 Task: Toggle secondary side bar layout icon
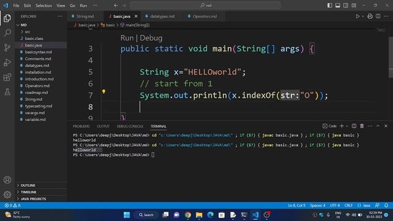tap(346, 6)
